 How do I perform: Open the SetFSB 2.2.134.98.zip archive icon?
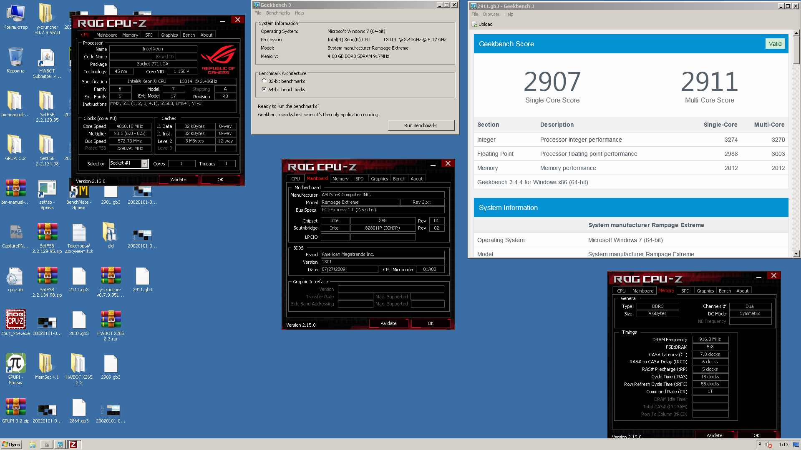(47, 282)
